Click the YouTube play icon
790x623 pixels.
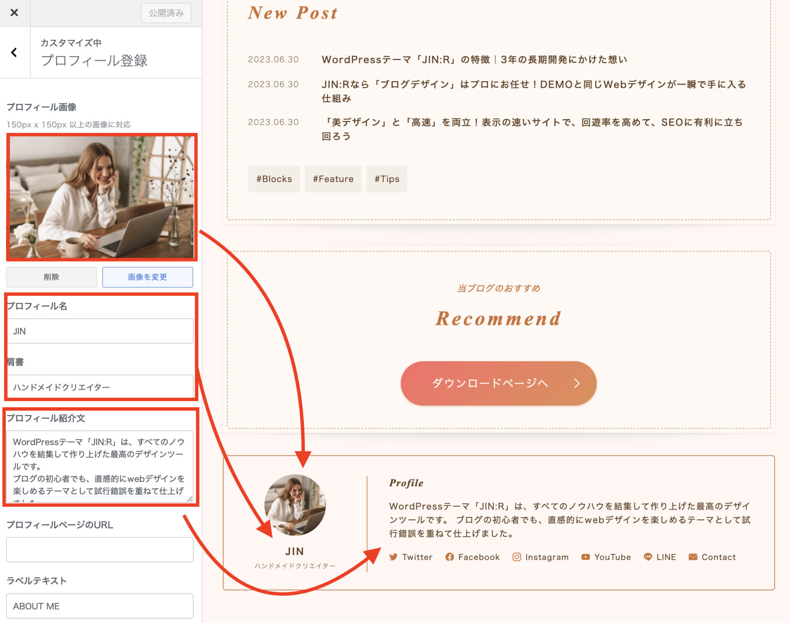click(586, 557)
